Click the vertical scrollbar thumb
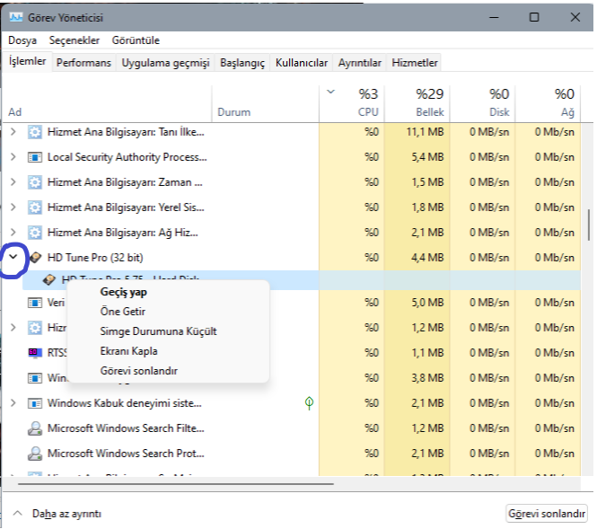The image size is (597, 529). pos(589,225)
